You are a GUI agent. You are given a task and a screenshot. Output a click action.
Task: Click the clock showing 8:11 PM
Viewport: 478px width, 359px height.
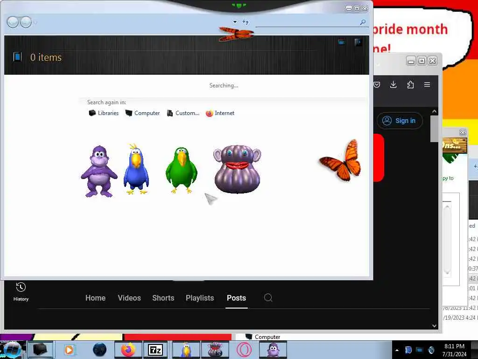click(x=454, y=350)
